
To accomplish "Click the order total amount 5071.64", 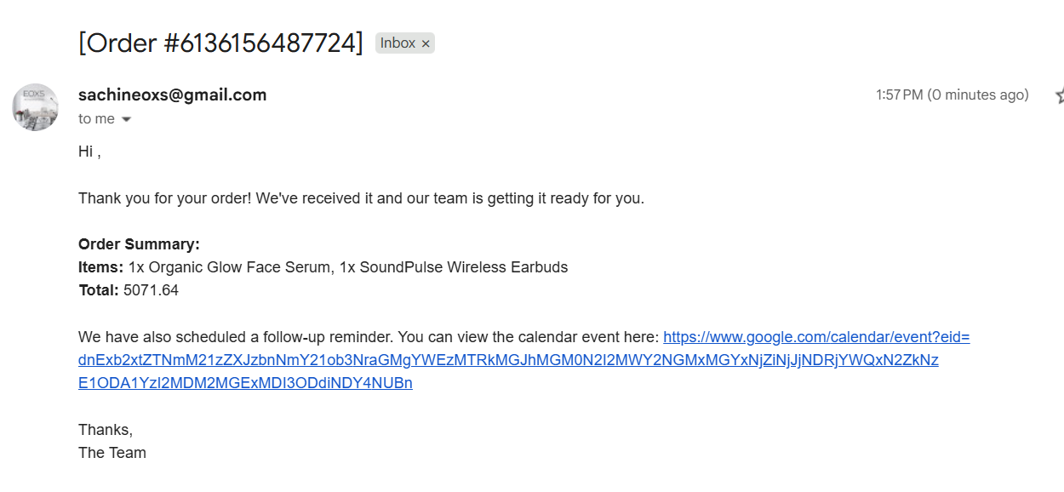I will pyautogui.click(x=151, y=290).
